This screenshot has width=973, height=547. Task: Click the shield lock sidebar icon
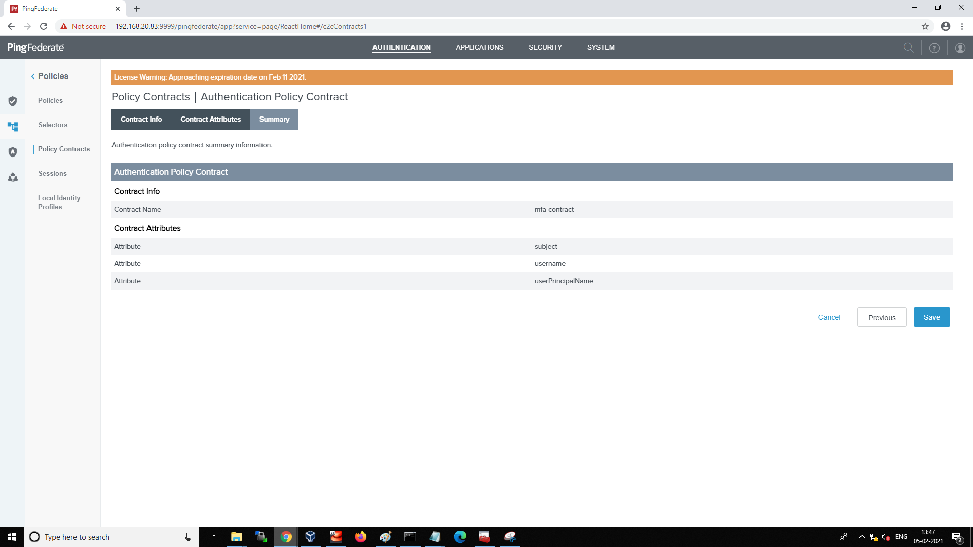13,152
